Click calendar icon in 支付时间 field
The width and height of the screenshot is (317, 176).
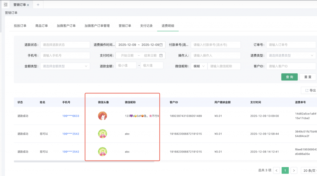coord(161,55)
